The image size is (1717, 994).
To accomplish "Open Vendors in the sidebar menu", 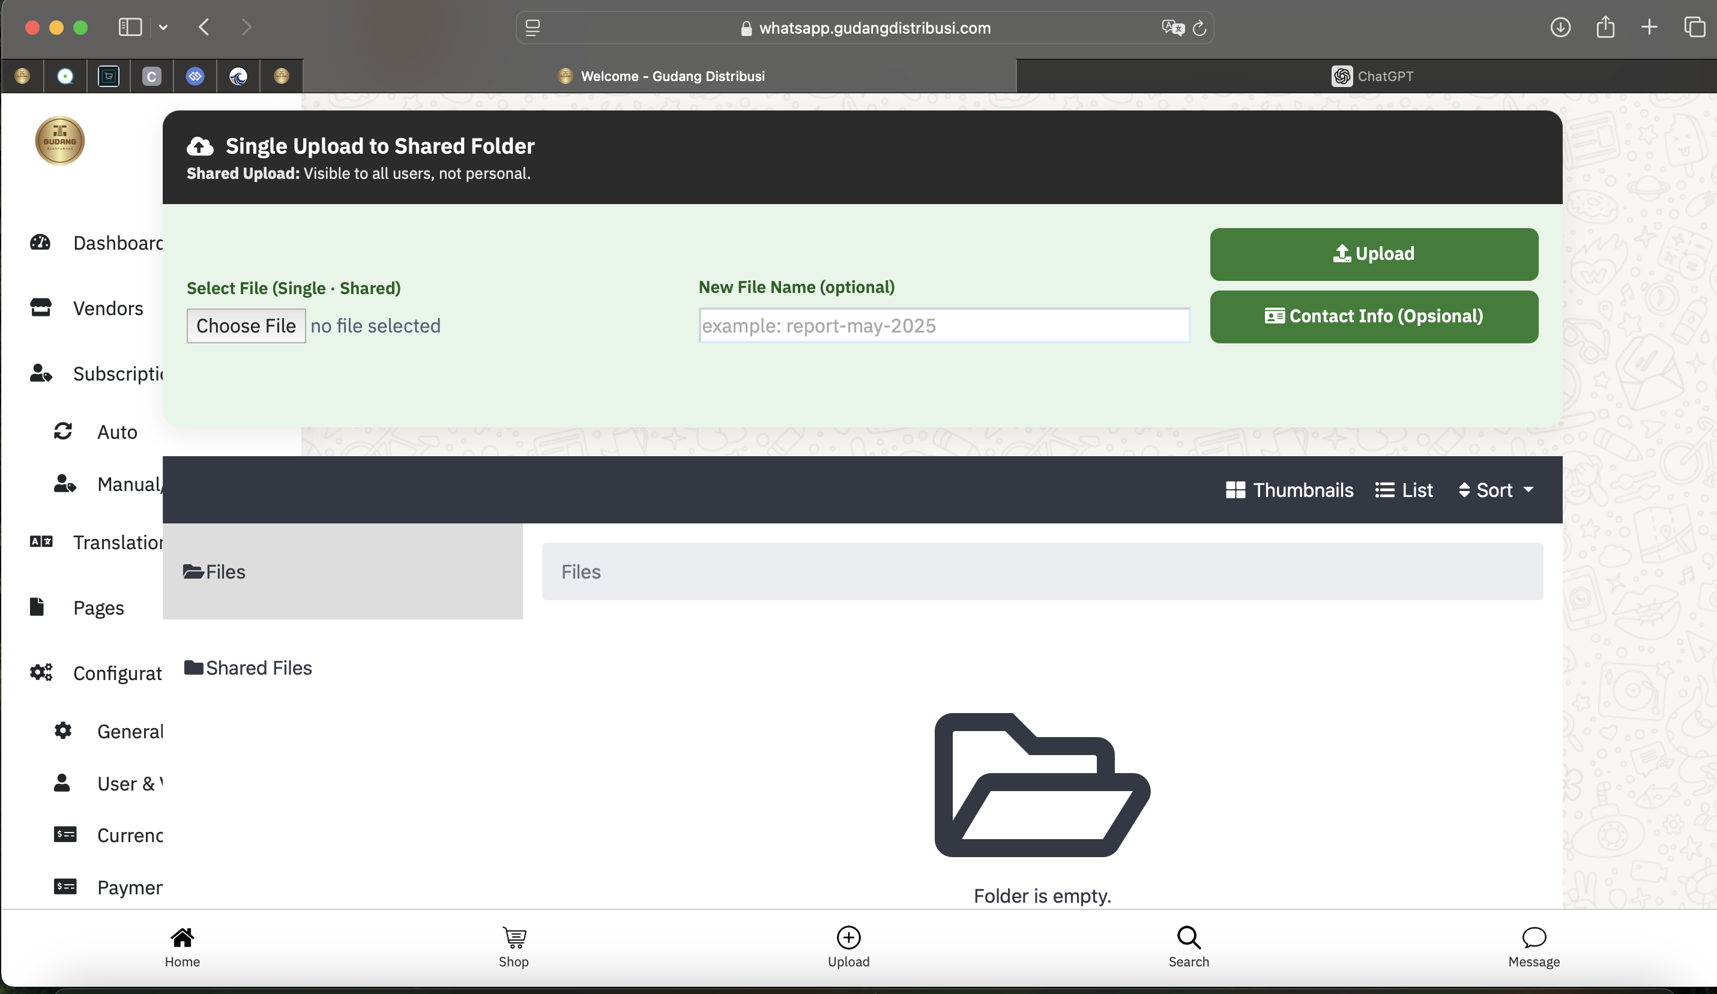I will pyautogui.click(x=107, y=309).
